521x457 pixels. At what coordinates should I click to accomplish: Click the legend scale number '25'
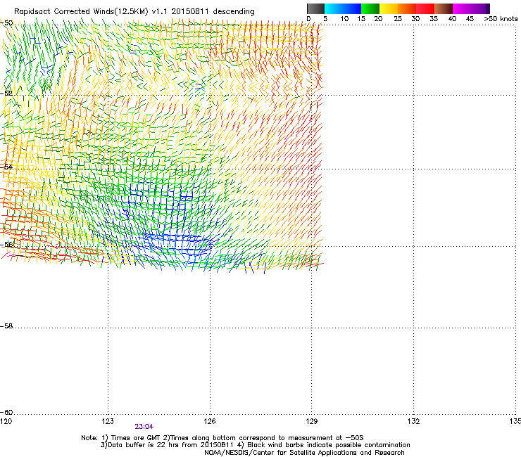398,19
